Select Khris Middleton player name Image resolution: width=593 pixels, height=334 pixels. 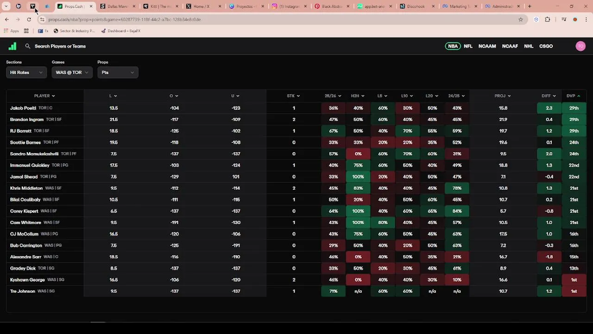(26, 188)
